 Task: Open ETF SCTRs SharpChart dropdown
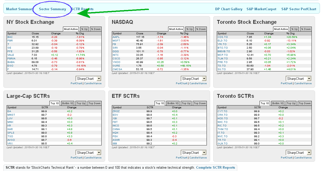[x=194, y=153]
